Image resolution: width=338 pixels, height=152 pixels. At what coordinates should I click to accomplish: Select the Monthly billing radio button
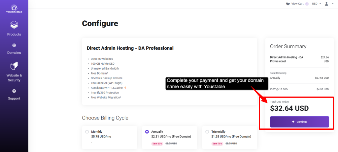click(x=87, y=132)
